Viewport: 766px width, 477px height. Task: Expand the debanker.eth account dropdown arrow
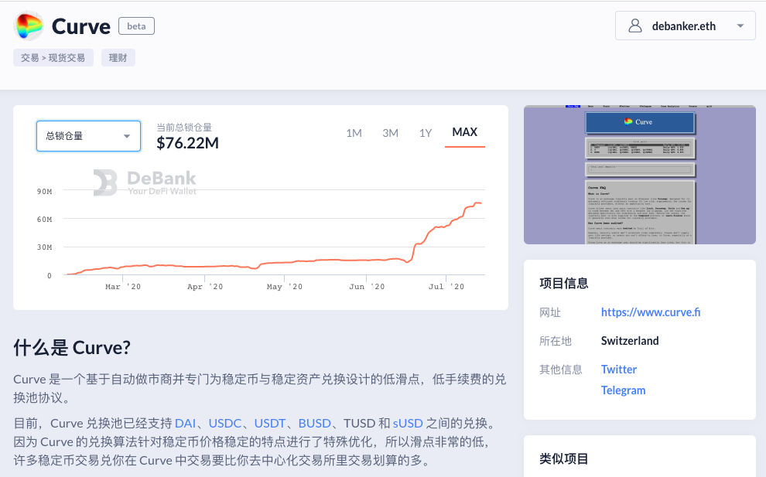(740, 26)
